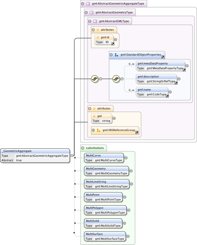Viewport: 197px width, 245px height.
Task: Expand the MultiLineString substitution
Action: tap(131, 184)
